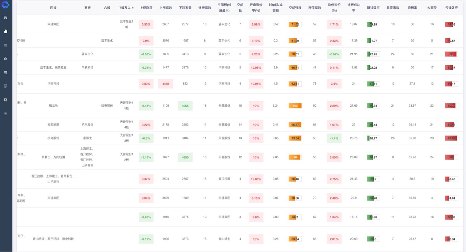Viewport: 466px width, 252px height.
Task: Click the 赚钱效应 bar showing 18.77
Action: click(373, 138)
